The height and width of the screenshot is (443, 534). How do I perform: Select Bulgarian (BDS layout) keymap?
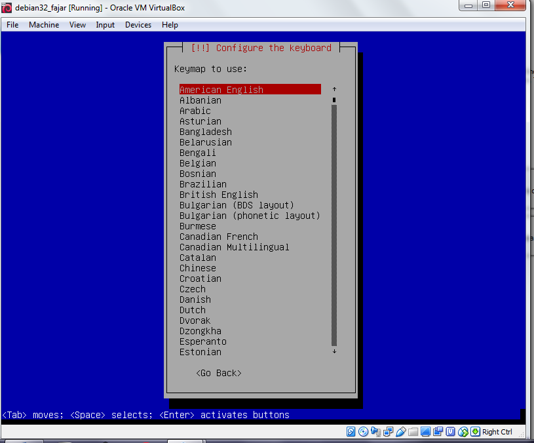pos(237,205)
